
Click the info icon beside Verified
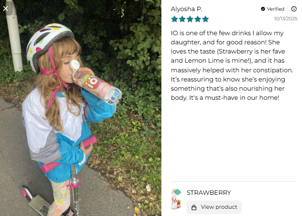coord(294,9)
